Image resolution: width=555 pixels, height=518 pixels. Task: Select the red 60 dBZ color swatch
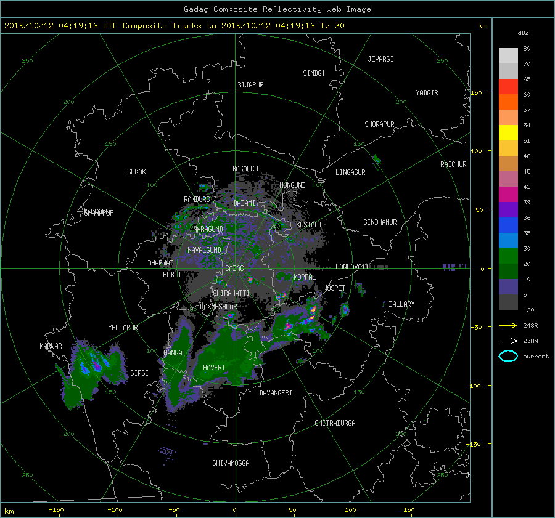click(x=508, y=87)
